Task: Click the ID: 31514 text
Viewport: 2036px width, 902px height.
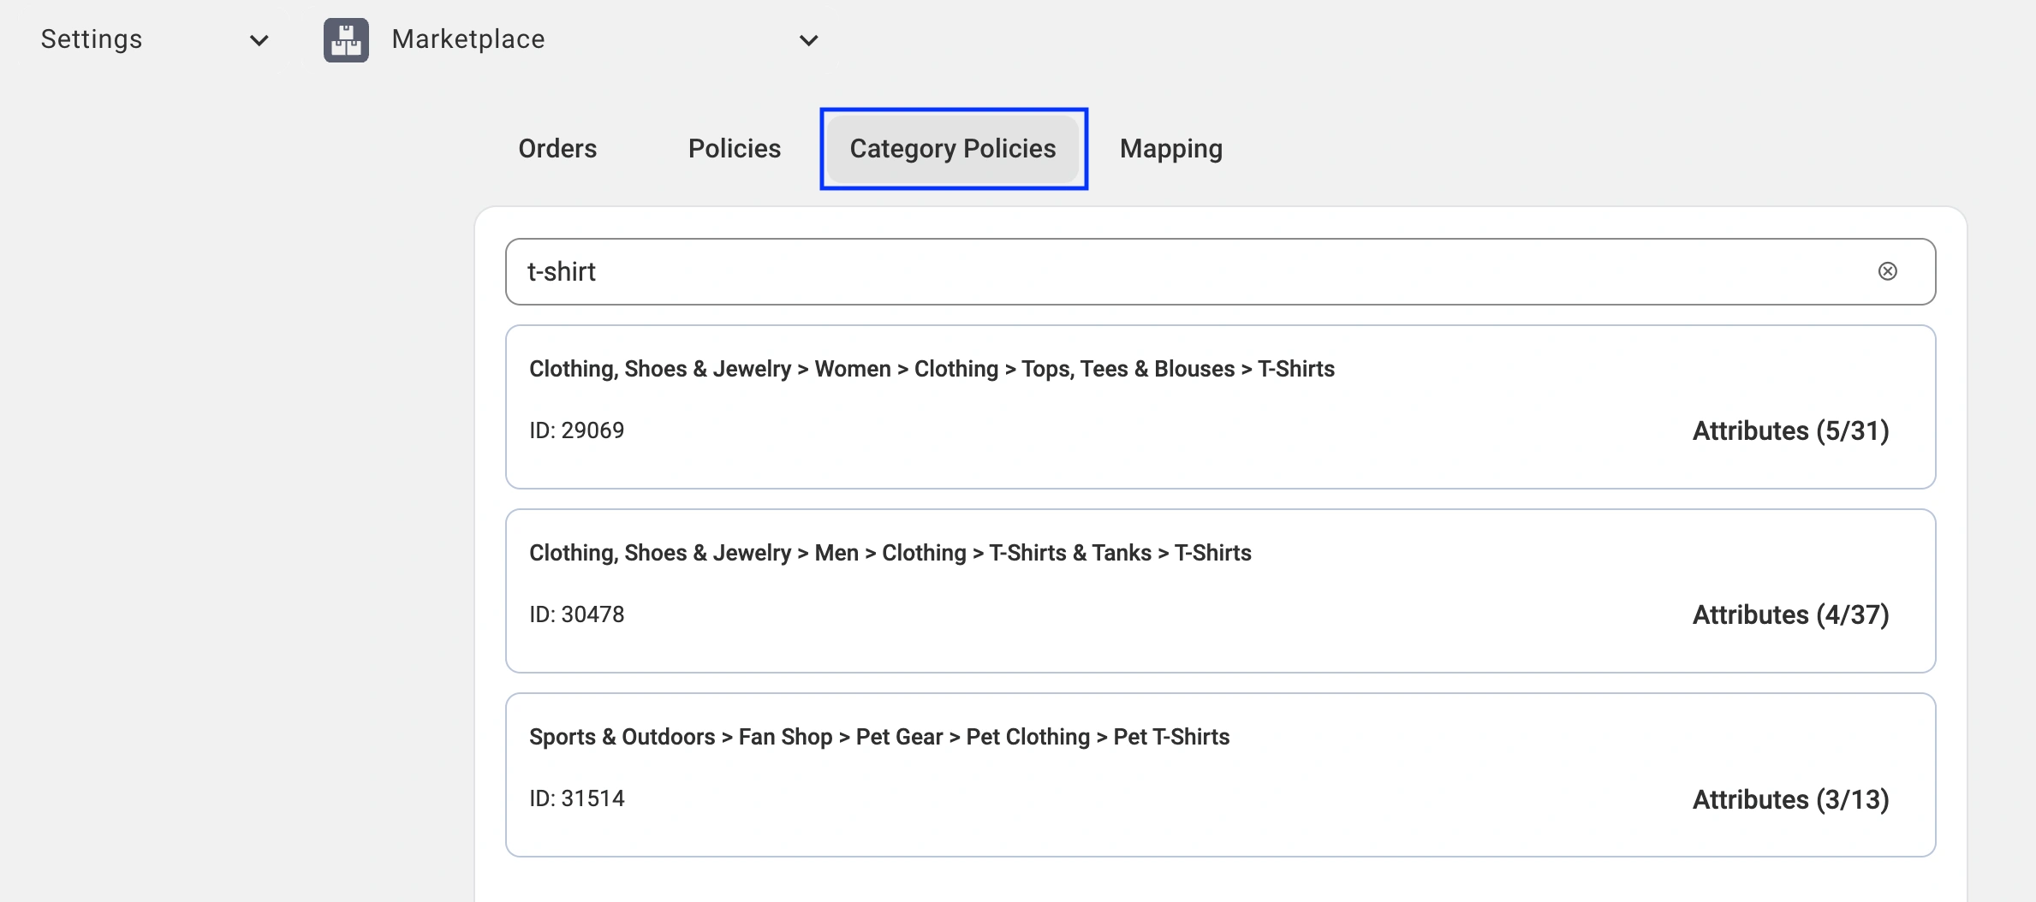Action: point(576,798)
